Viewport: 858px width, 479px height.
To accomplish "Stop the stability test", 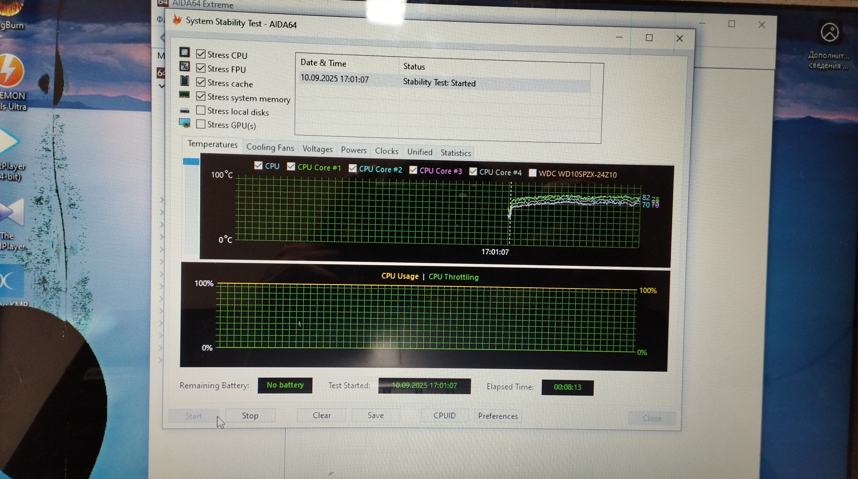I will click(250, 416).
